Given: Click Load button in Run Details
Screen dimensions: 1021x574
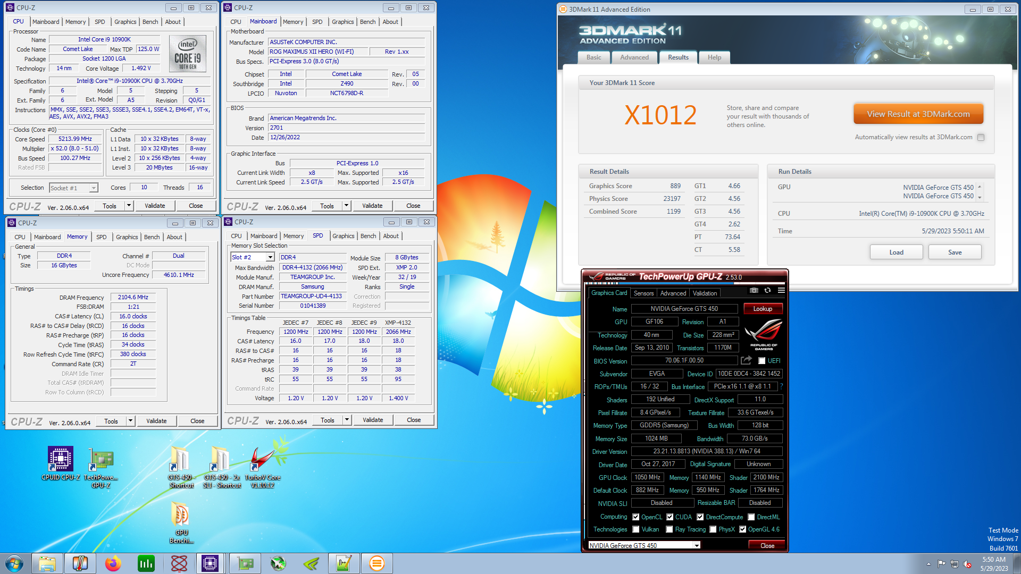Looking at the screenshot, I should [897, 252].
